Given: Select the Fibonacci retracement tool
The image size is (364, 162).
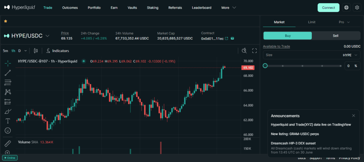Looking at the screenshot, I should tap(8, 82).
